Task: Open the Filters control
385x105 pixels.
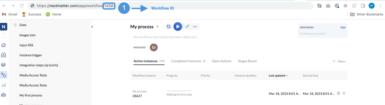Action: (339, 61)
